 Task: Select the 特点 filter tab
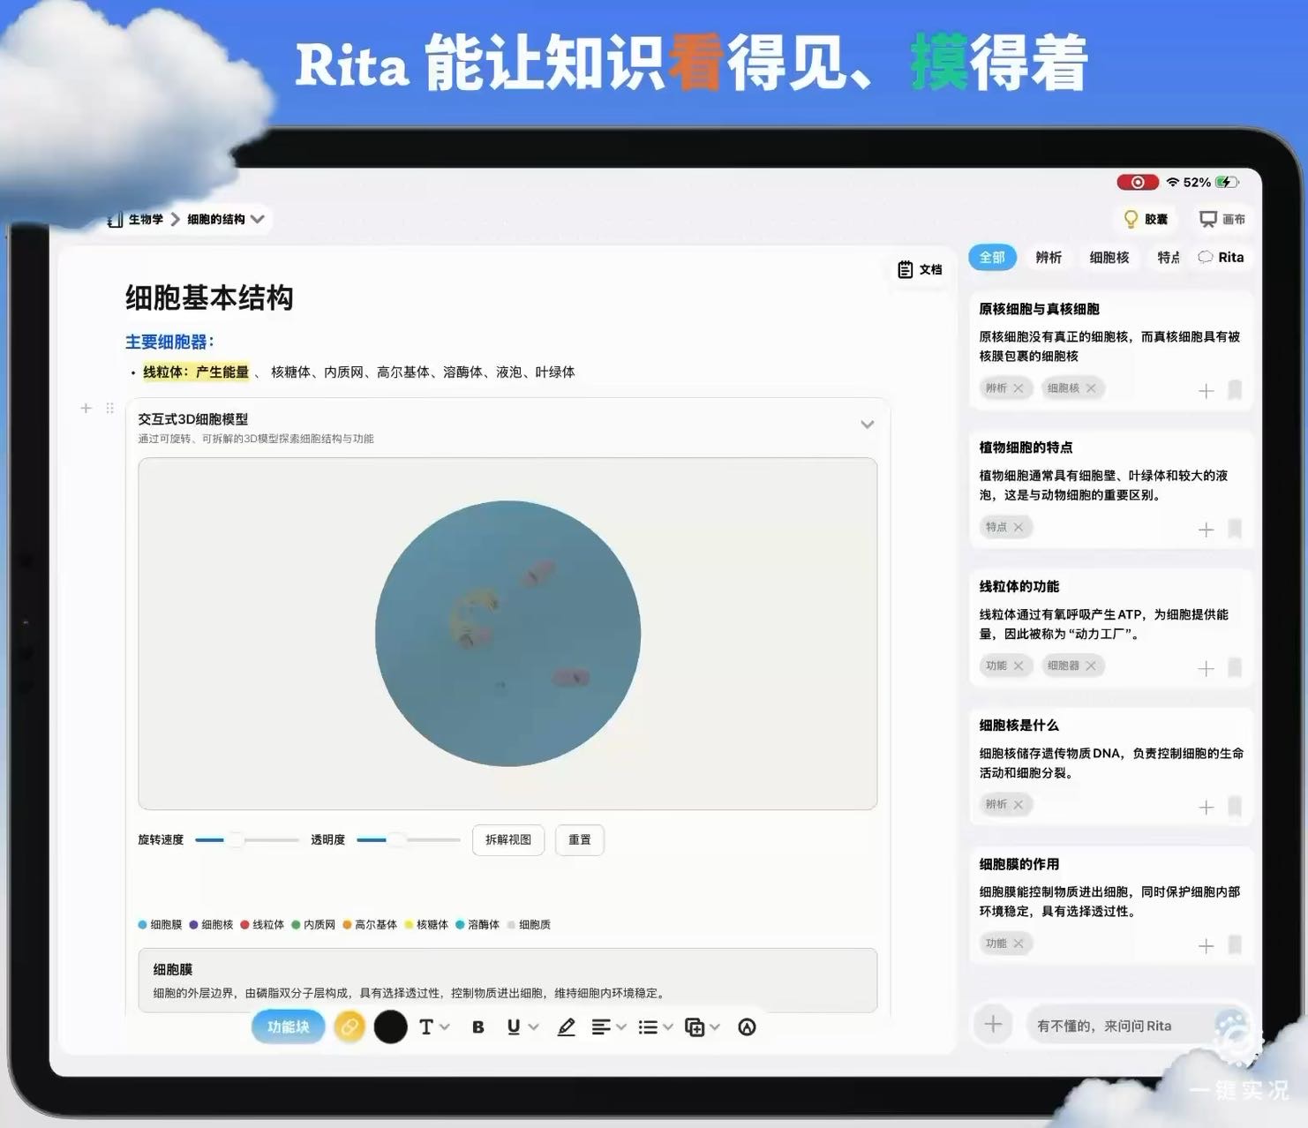coord(1169,257)
